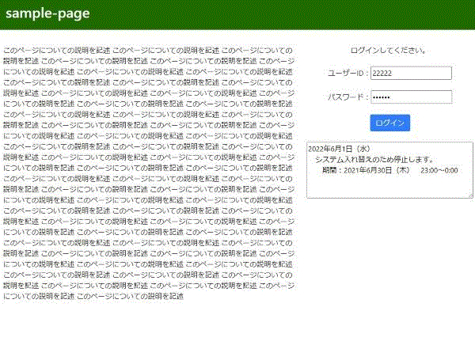The image size is (475, 364).
Task: Click last line of the page description paragraph
Action: tap(93, 297)
